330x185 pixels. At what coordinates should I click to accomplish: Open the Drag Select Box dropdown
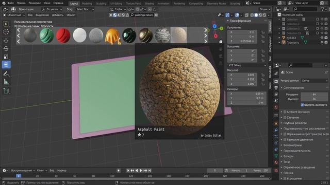[x=85, y=9]
